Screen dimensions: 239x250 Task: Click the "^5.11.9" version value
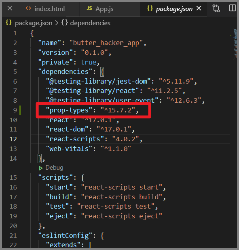coord(176,82)
